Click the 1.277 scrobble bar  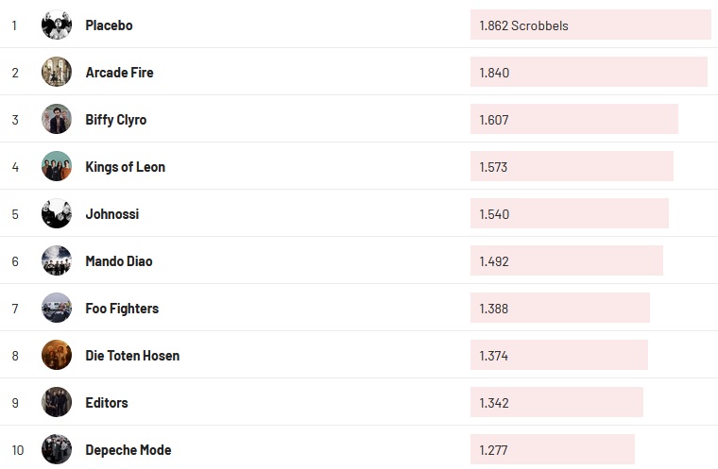[552, 450]
